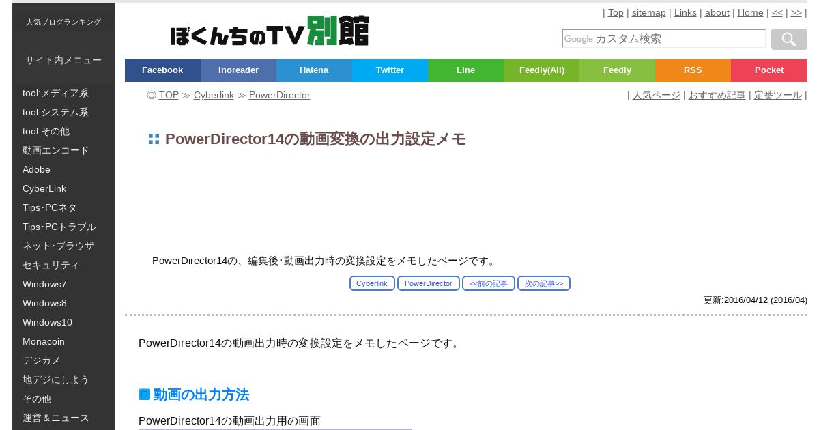Click PowerDirector in the breadcrumb
This screenshot has height=430, width=819.
click(280, 95)
